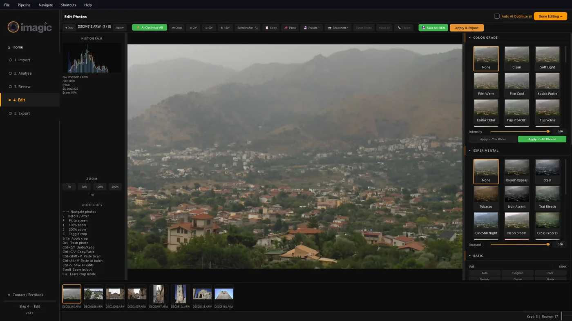Select the Kodak Portra color grade
Screen dimensions: 572x321
[547, 85]
